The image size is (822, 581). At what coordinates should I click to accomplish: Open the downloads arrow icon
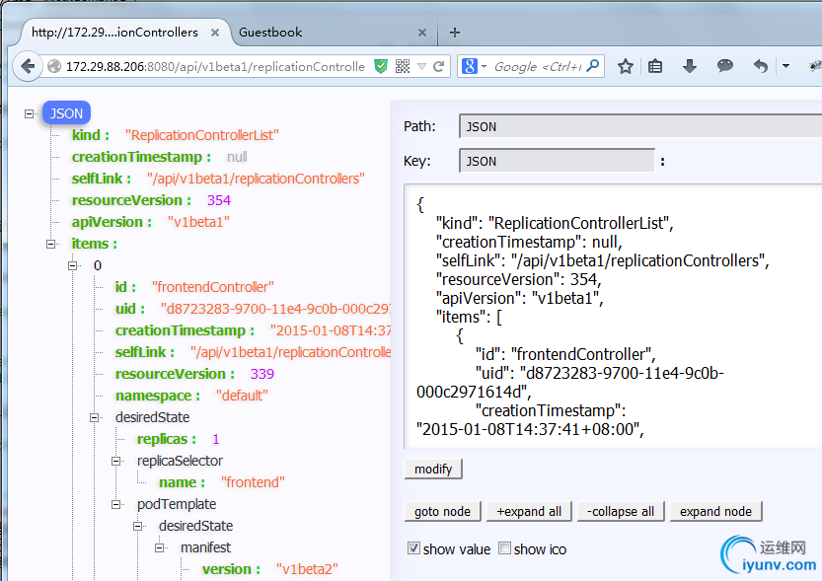[x=690, y=67]
